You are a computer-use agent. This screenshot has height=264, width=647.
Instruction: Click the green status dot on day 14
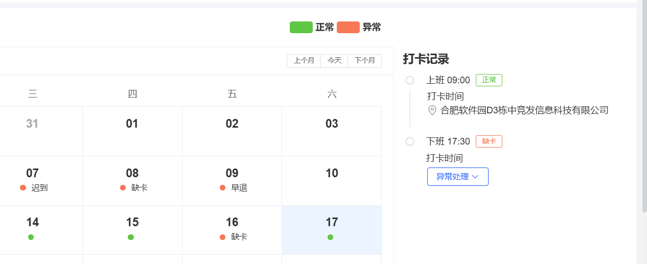(x=31, y=237)
